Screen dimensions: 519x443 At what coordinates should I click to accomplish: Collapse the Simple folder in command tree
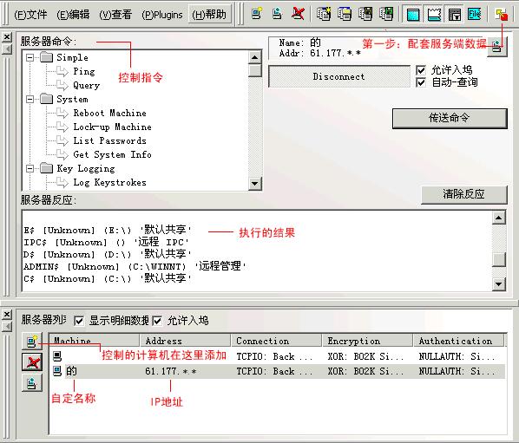[x=30, y=57]
